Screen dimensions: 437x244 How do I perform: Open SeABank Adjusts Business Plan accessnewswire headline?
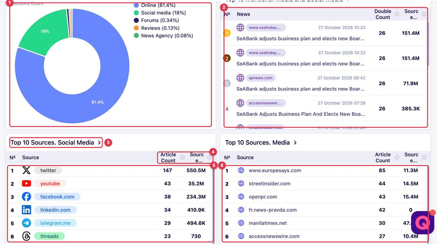(x=300, y=114)
